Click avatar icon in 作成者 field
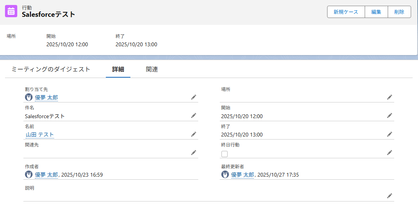This screenshot has height=208, width=418. click(x=28, y=174)
